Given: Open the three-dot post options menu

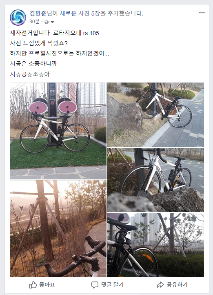Looking at the screenshot, I should pos(202,13).
